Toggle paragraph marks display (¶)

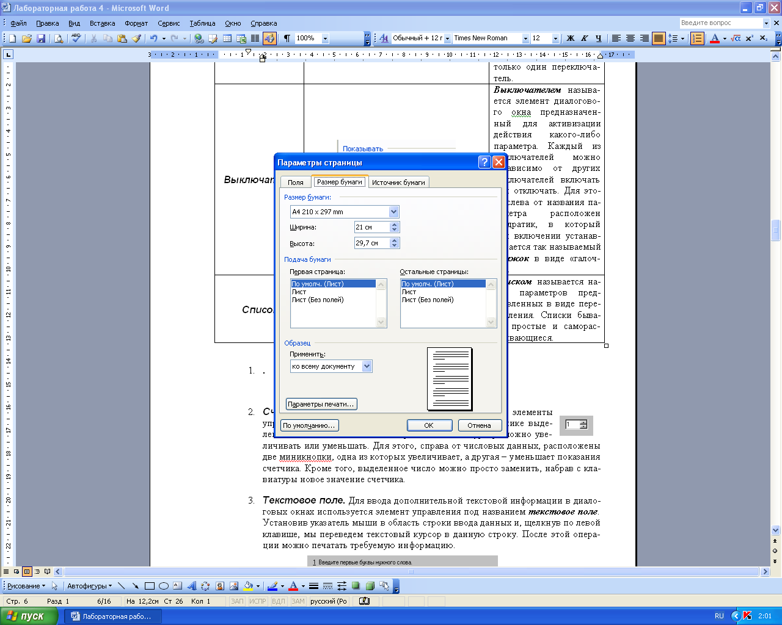tap(287, 38)
